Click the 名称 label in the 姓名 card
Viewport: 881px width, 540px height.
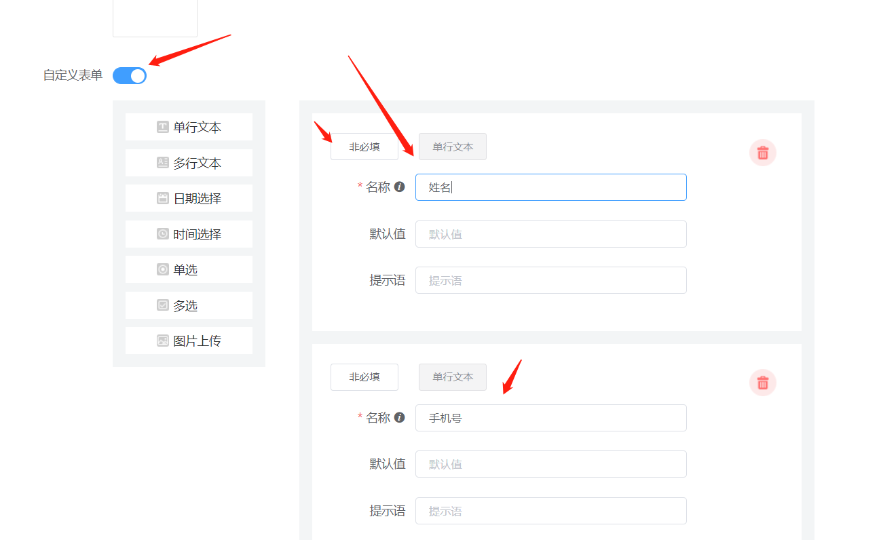[378, 187]
